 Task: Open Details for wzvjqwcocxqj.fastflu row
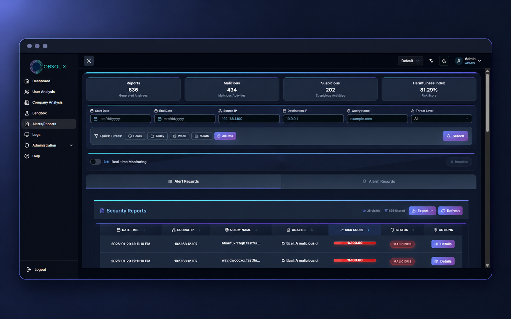click(x=443, y=261)
